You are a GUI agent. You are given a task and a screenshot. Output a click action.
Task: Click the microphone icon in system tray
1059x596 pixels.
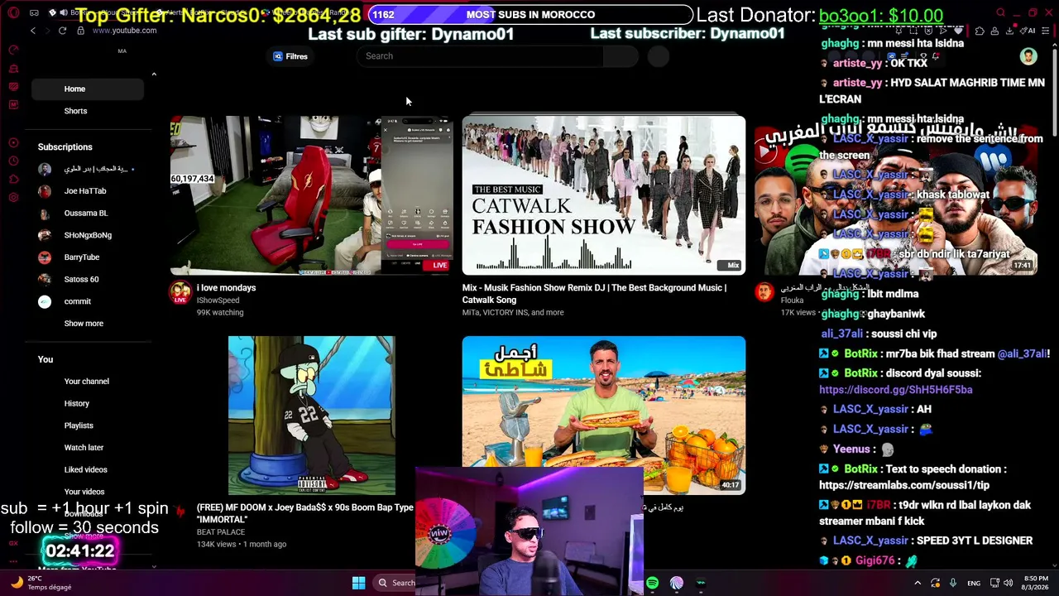[953, 583]
